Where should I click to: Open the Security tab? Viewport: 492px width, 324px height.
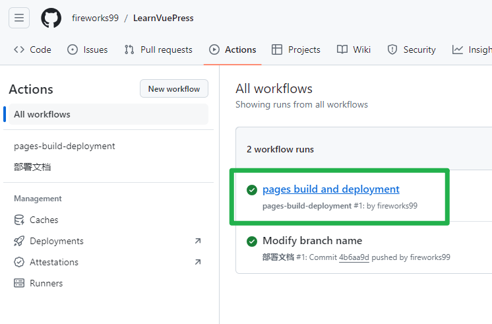[412, 49]
